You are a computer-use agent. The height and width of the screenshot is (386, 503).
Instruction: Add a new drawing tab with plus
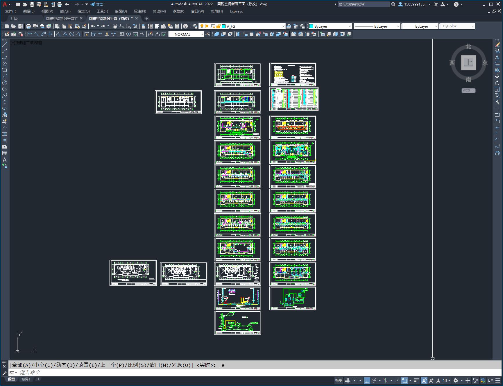click(147, 18)
